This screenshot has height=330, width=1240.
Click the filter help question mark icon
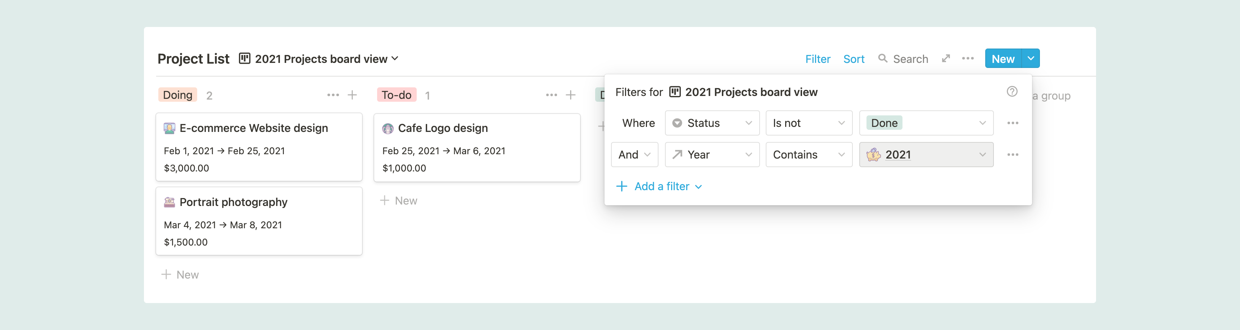click(x=1012, y=91)
